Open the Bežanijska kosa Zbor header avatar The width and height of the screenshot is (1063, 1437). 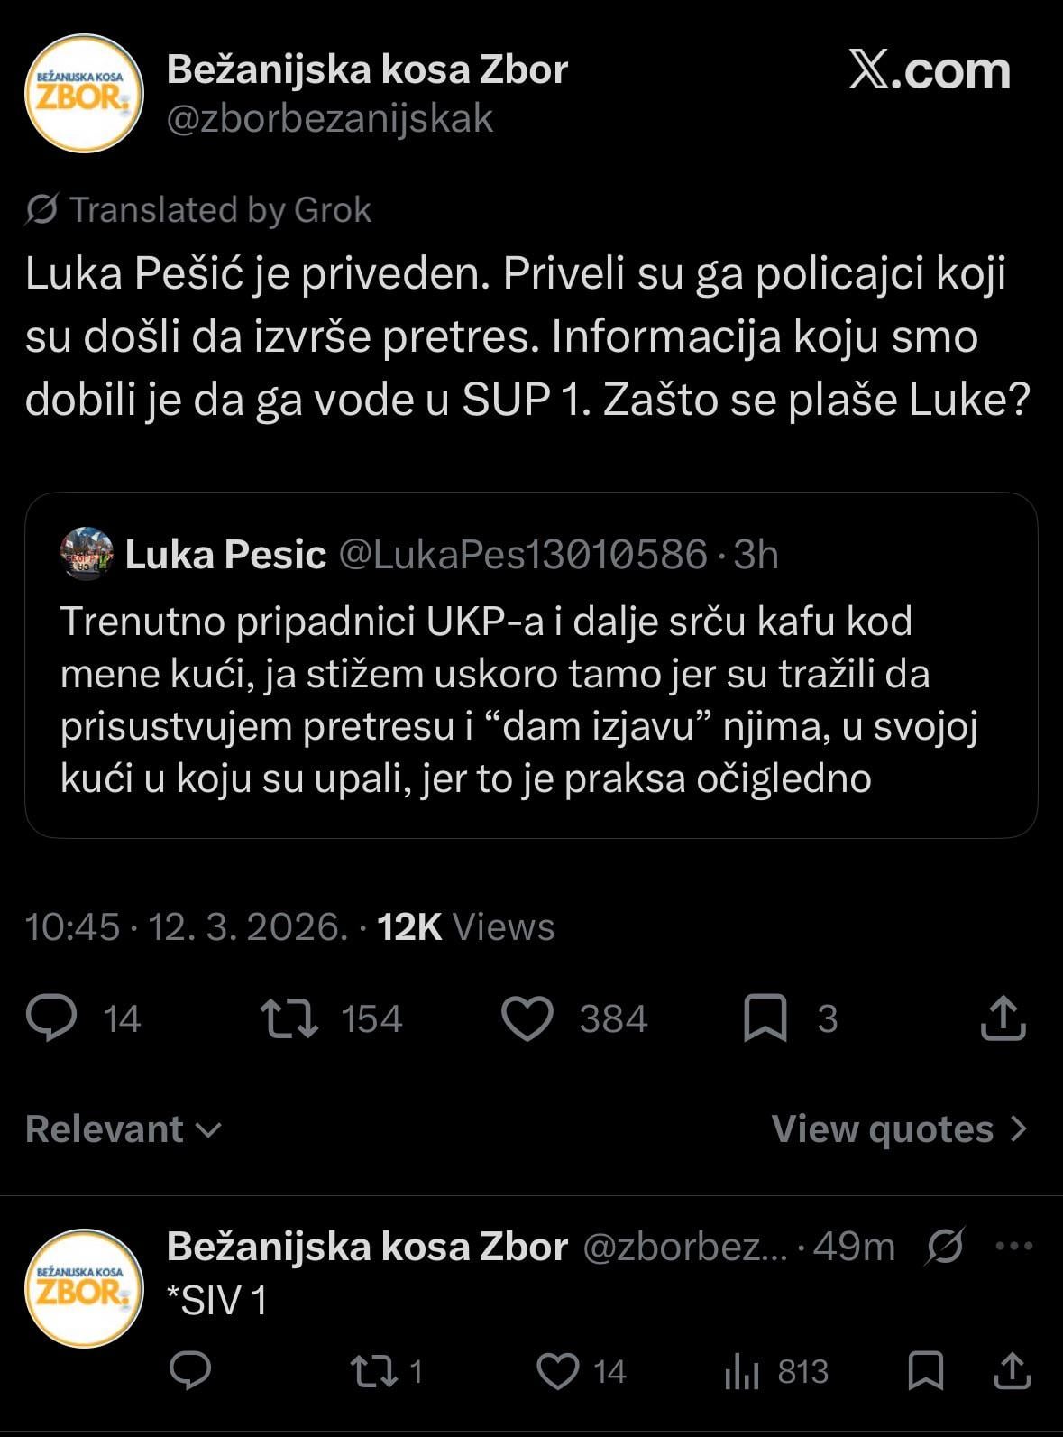coord(84,94)
